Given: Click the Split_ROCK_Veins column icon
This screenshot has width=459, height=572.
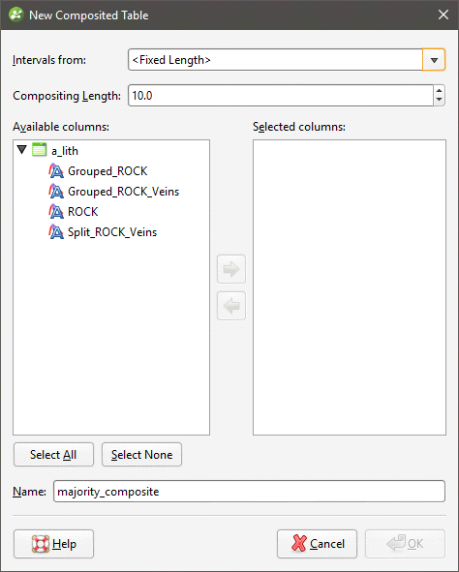Looking at the screenshot, I should [56, 232].
